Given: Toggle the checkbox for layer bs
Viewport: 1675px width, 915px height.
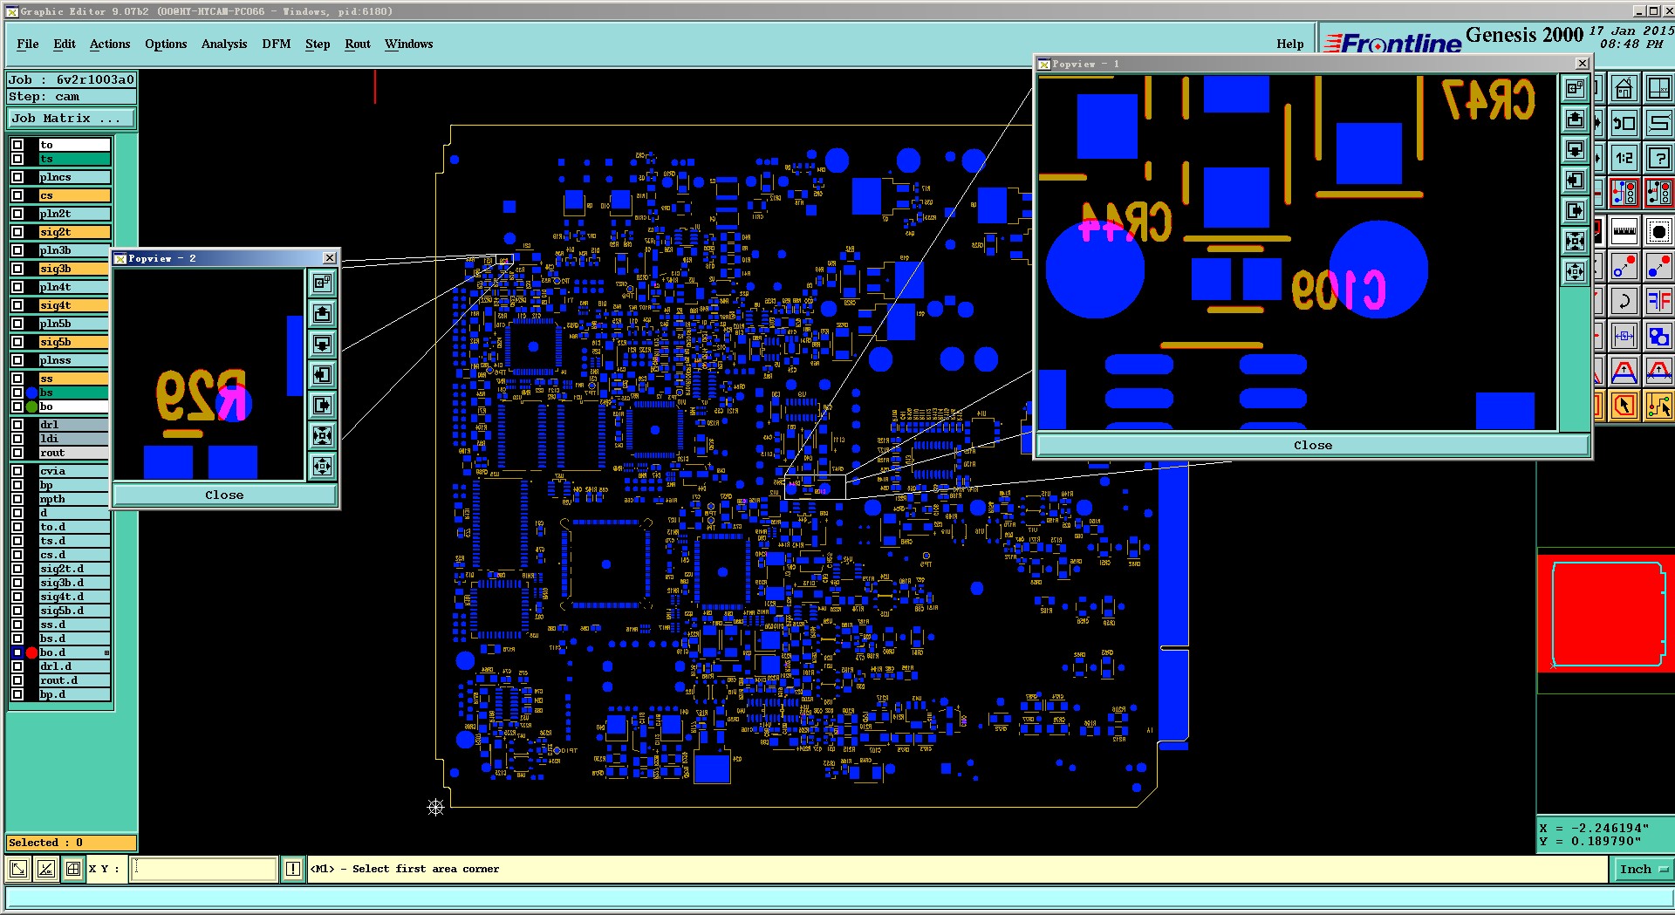Looking at the screenshot, I should coord(17,393).
